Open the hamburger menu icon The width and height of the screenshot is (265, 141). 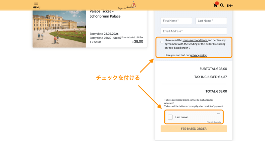[36, 4]
